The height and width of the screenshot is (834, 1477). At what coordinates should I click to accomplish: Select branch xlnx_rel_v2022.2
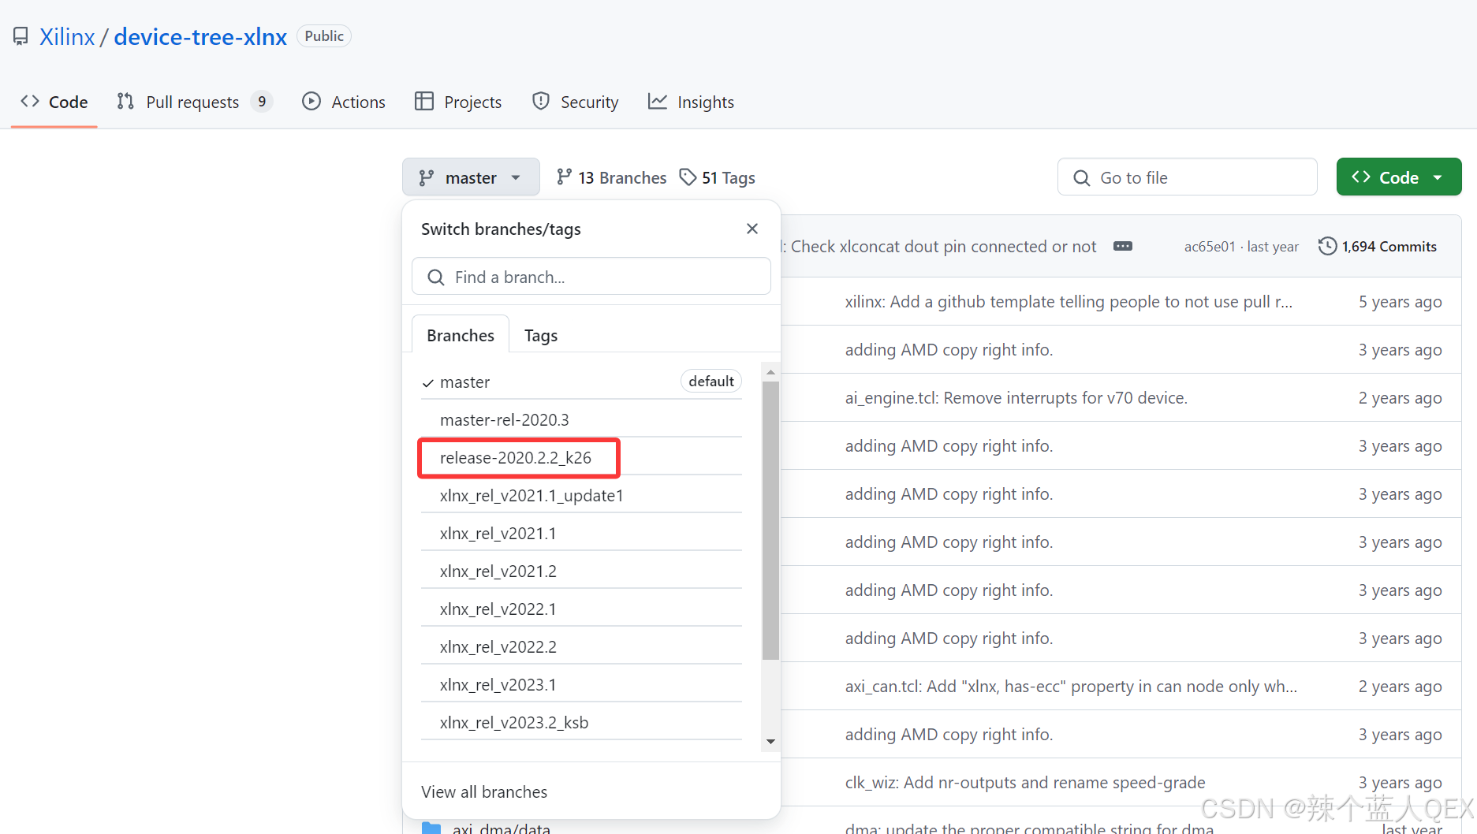click(581, 646)
